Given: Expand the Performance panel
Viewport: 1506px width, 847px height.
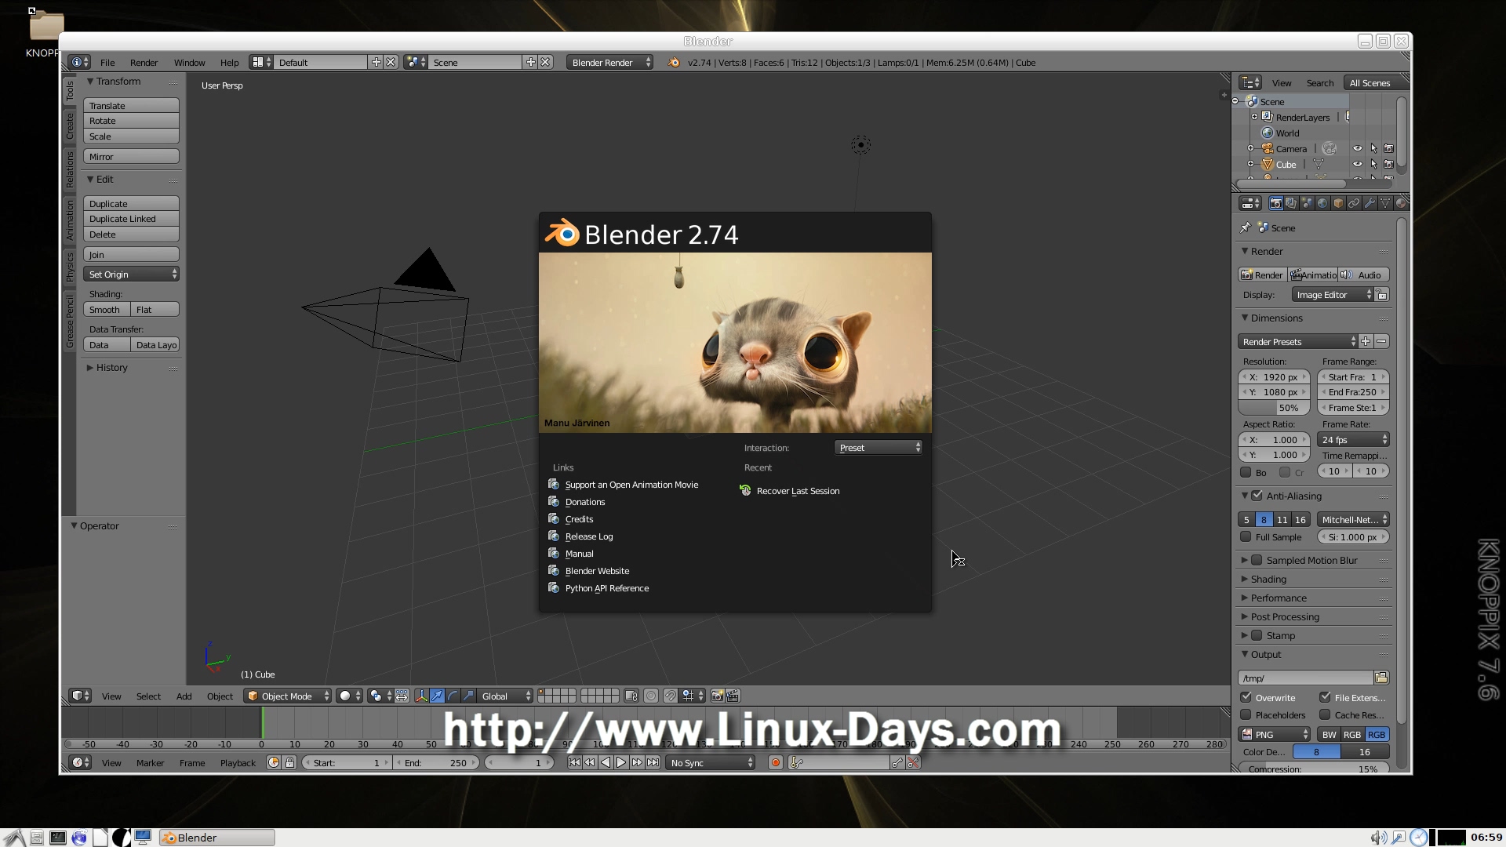Looking at the screenshot, I should (x=1278, y=598).
